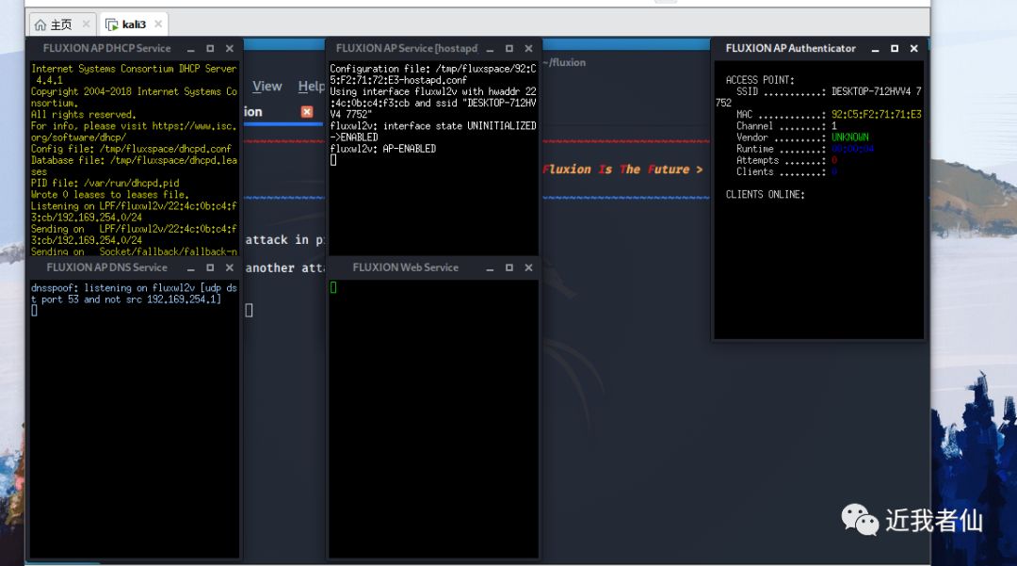This screenshot has height=566, width=1017.
Task: Click the FLUXION AP DNS Service title
Action: pos(107,267)
